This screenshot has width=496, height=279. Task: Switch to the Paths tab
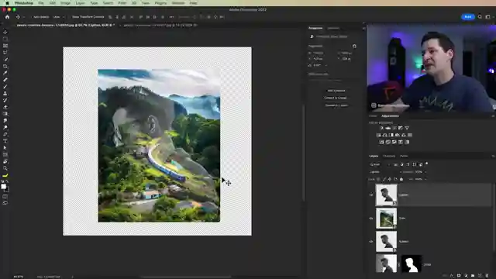[x=404, y=157]
